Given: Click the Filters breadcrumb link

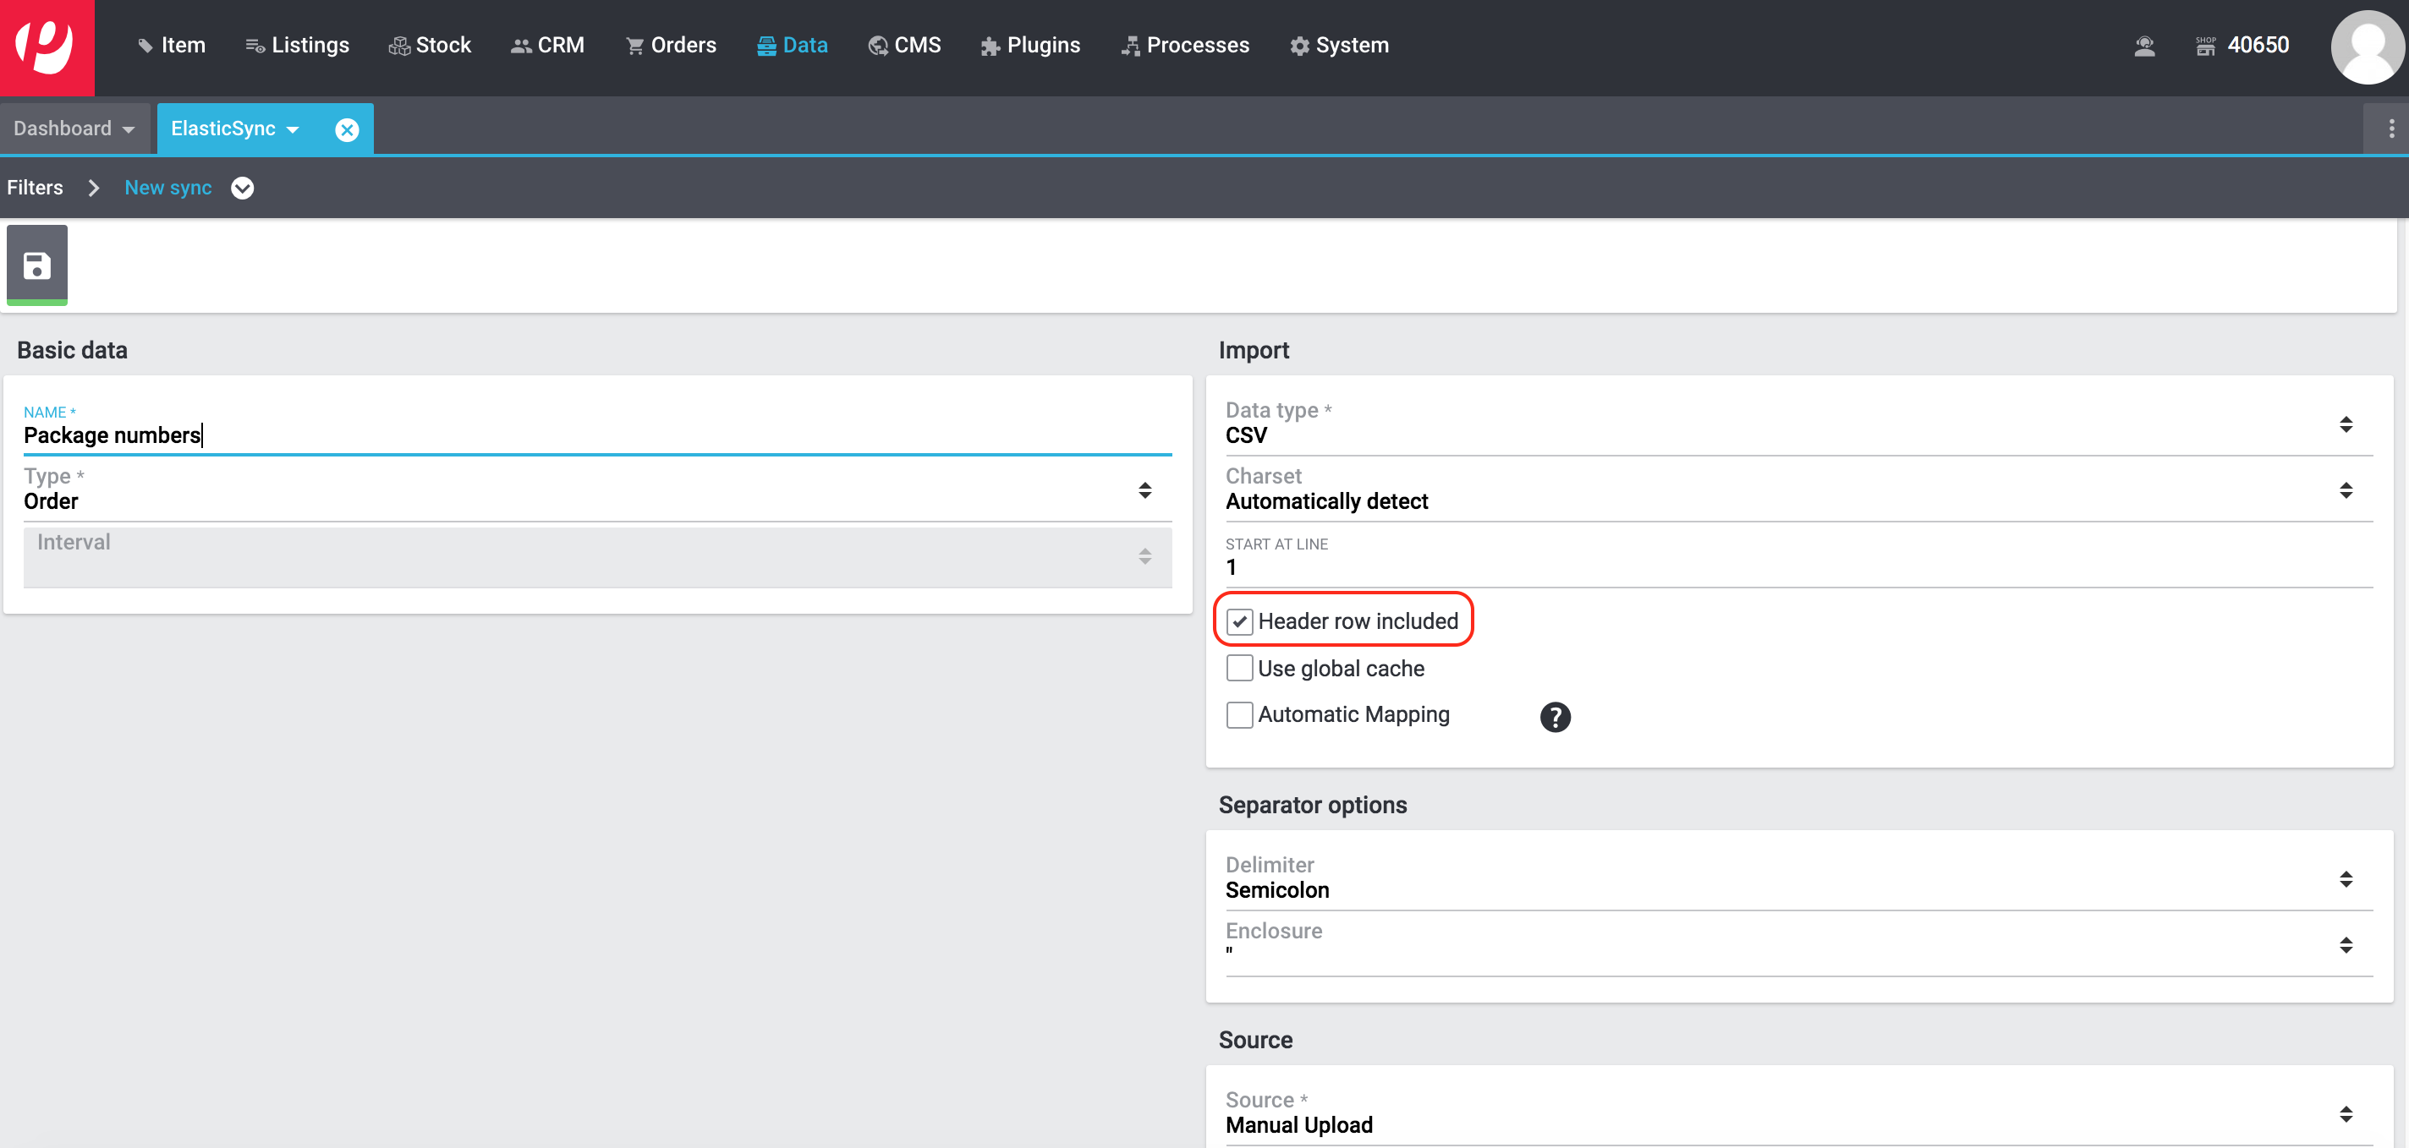Looking at the screenshot, I should [x=36, y=188].
